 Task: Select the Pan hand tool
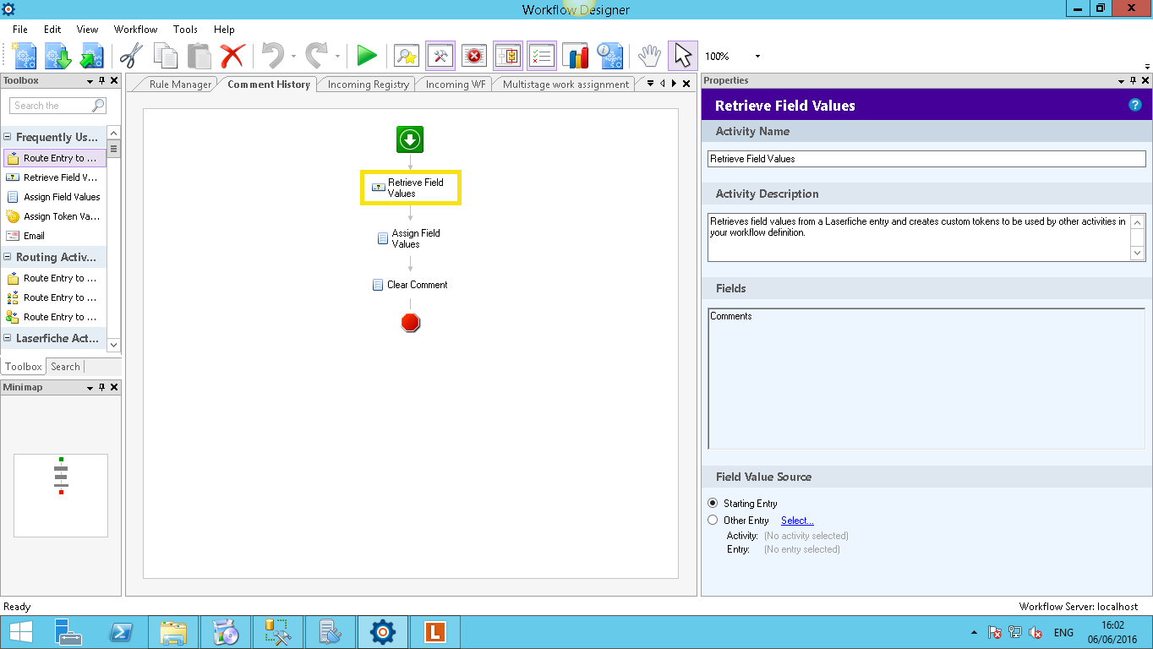coord(648,57)
